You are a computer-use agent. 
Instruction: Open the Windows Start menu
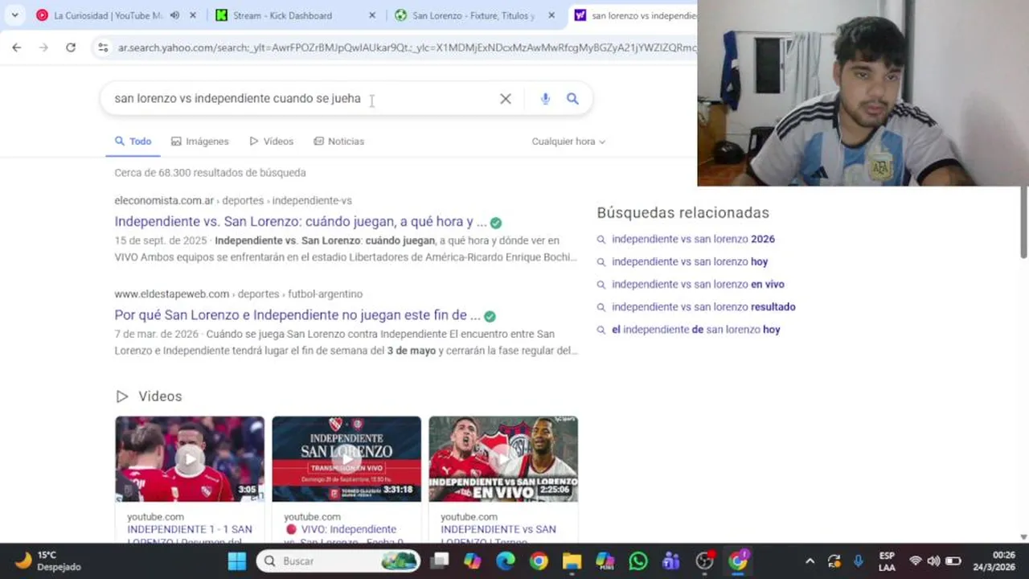tap(237, 561)
